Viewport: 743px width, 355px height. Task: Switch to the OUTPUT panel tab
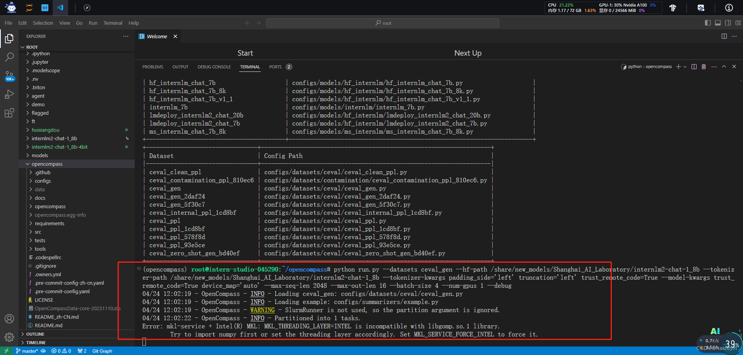pyautogui.click(x=180, y=67)
